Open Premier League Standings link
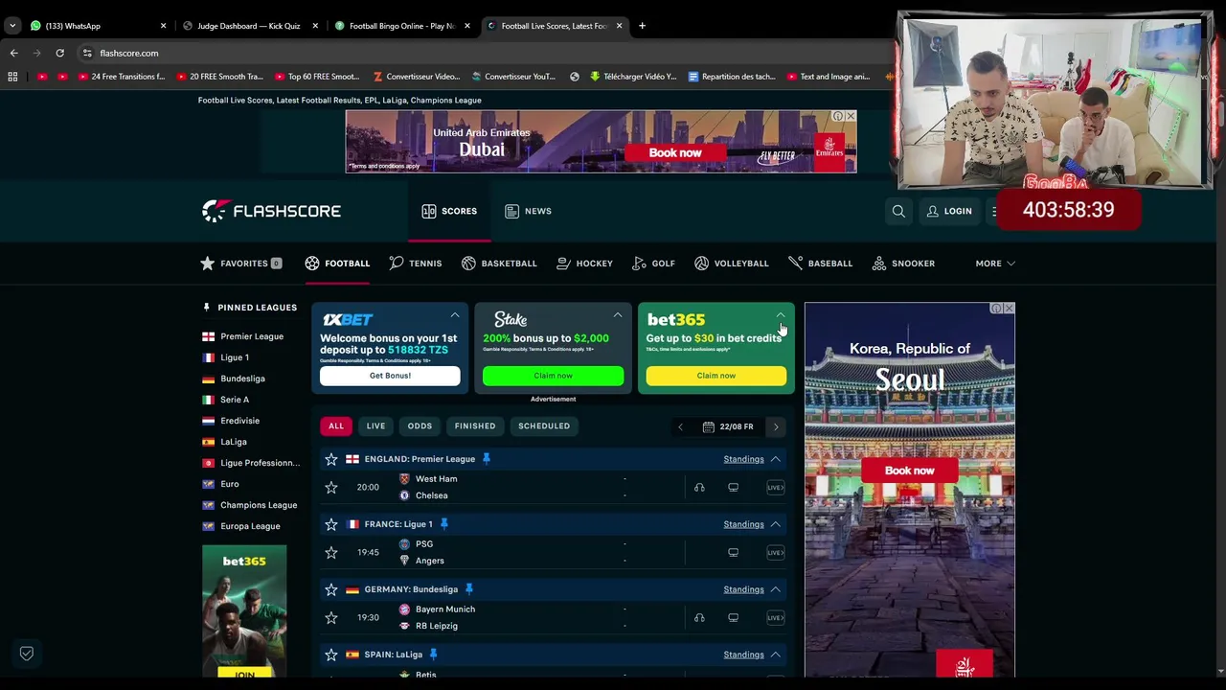Screen dimensions: 1226x690 743,459
